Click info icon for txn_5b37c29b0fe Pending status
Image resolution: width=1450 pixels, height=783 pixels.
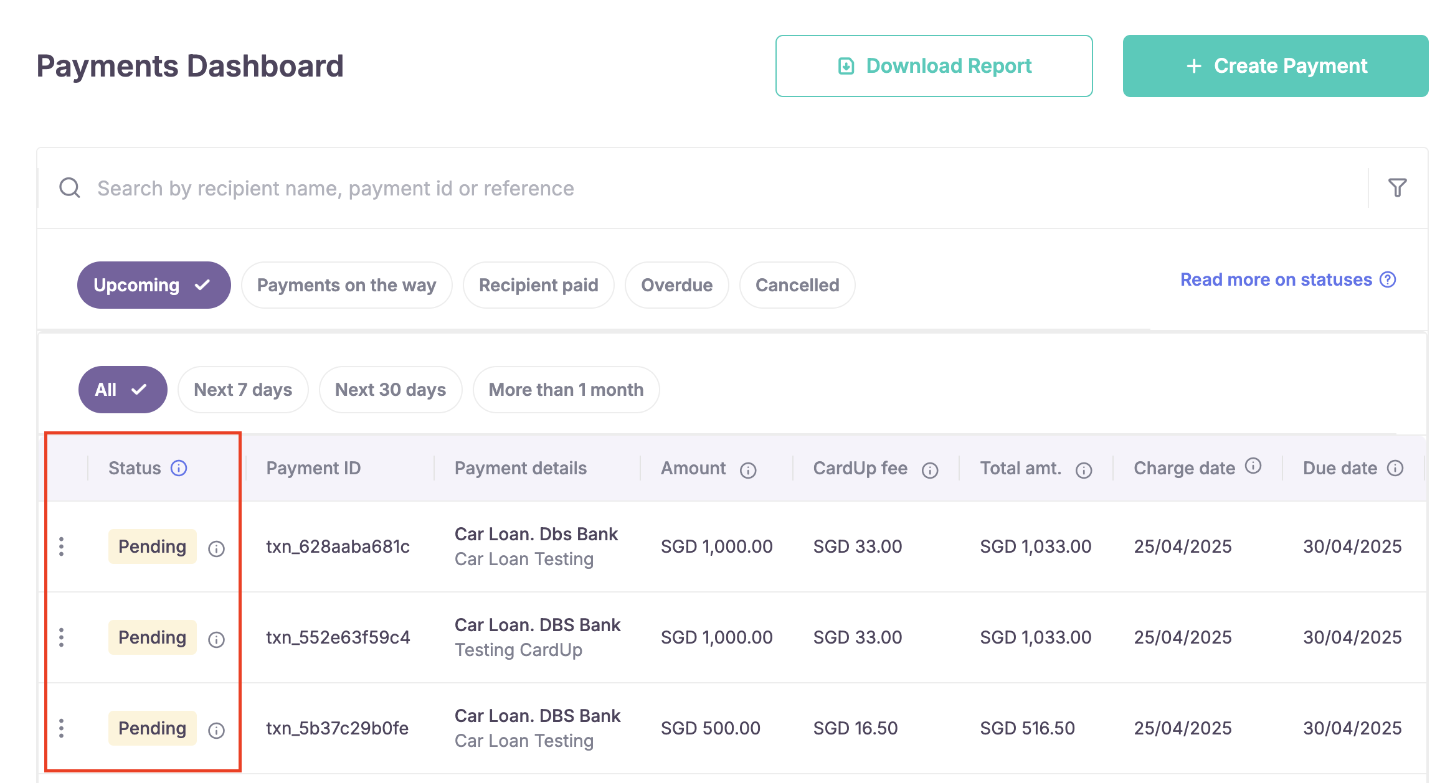point(216,730)
